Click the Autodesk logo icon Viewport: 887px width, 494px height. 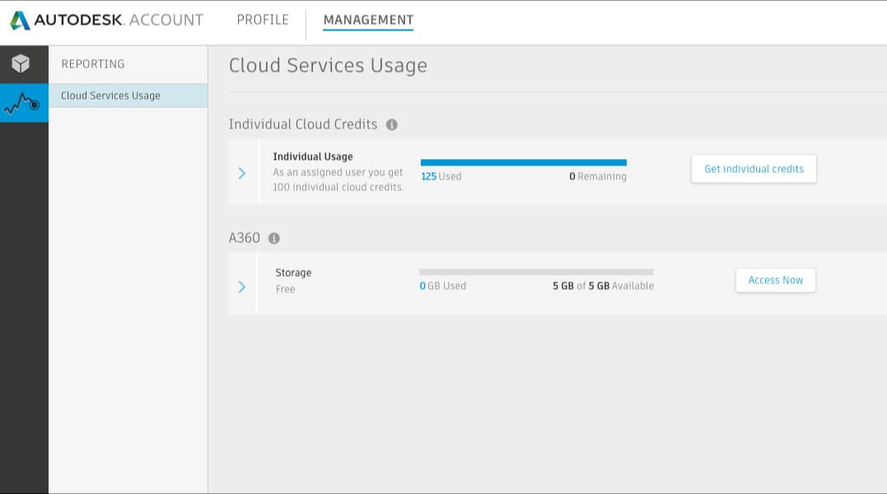tap(20, 21)
